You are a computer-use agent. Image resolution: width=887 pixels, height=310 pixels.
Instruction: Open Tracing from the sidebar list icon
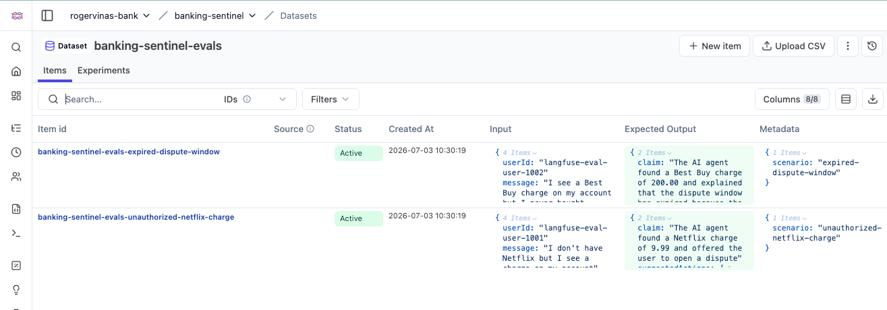point(16,128)
